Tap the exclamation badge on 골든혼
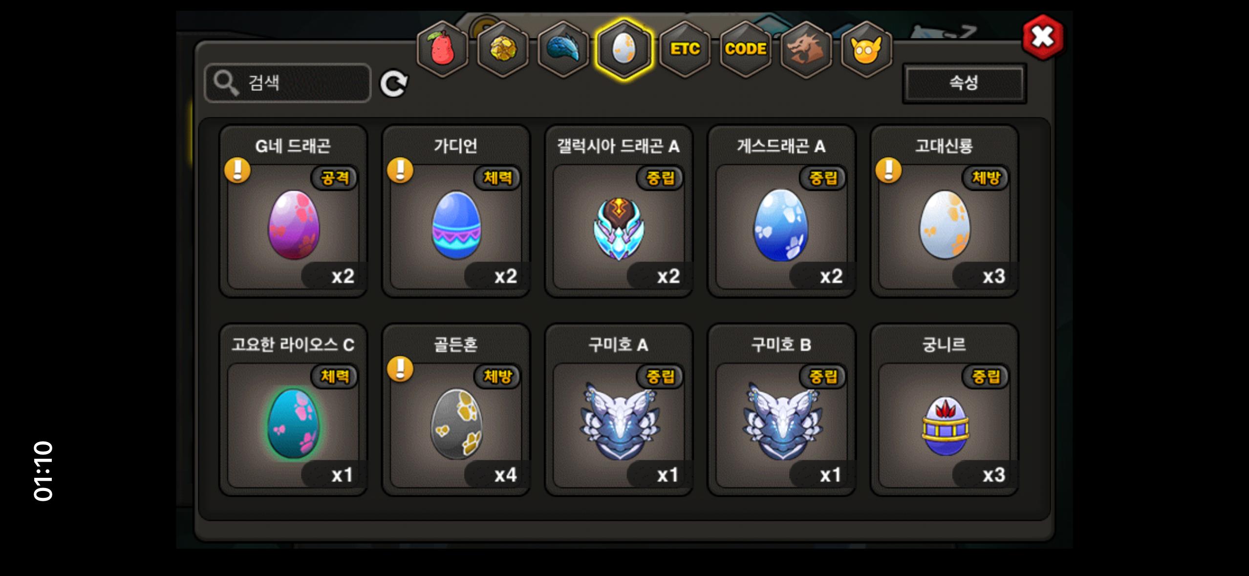Image resolution: width=1249 pixels, height=576 pixels. pyautogui.click(x=400, y=369)
